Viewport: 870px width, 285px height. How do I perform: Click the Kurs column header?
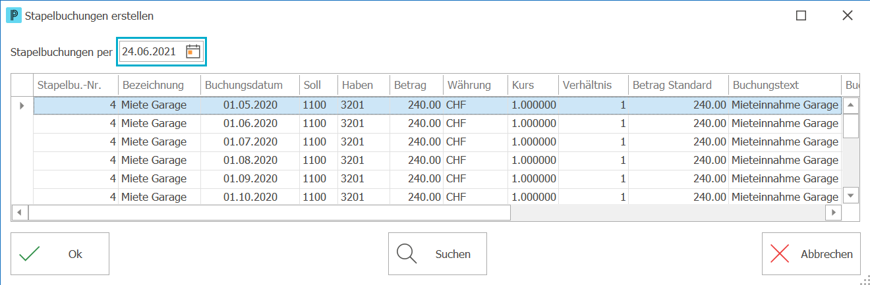533,85
